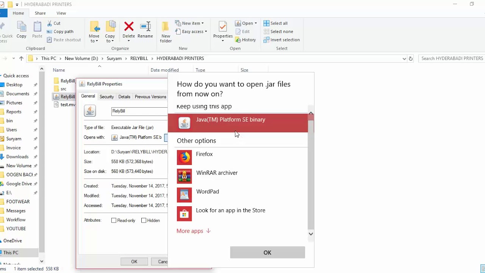485x273 pixels.
Task: Click Invert selection in ribbon
Action: pyautogui.click(x=282, y=40)
